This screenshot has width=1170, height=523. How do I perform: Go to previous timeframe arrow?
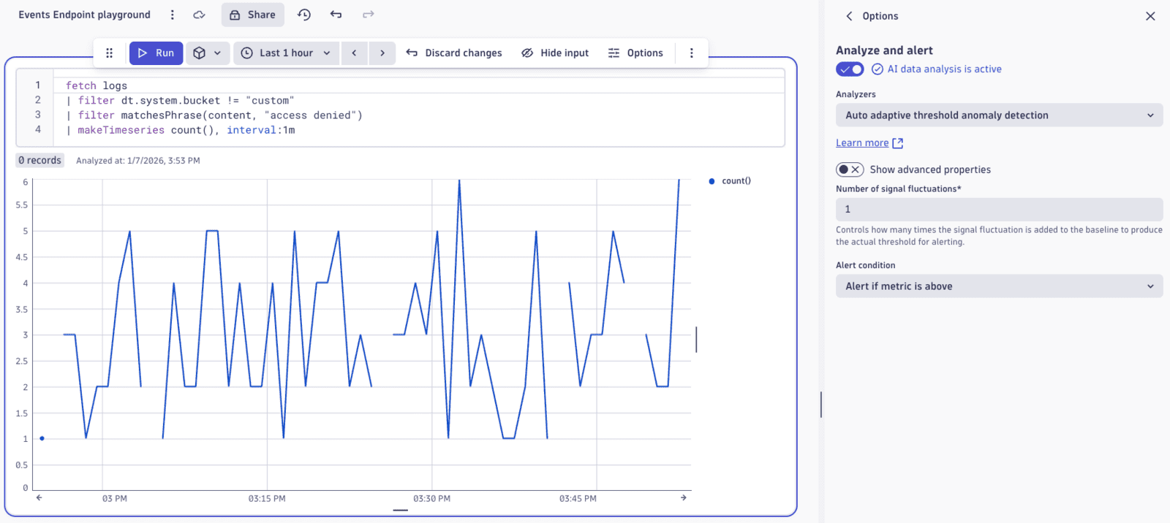[x=354, y=53]
